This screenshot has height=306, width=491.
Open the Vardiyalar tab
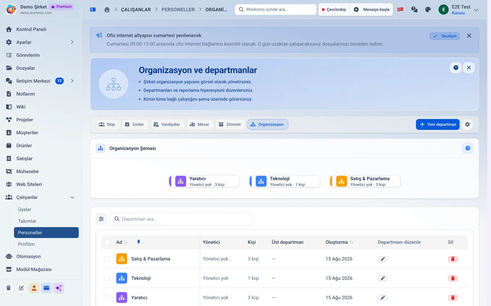pos(168,125)
